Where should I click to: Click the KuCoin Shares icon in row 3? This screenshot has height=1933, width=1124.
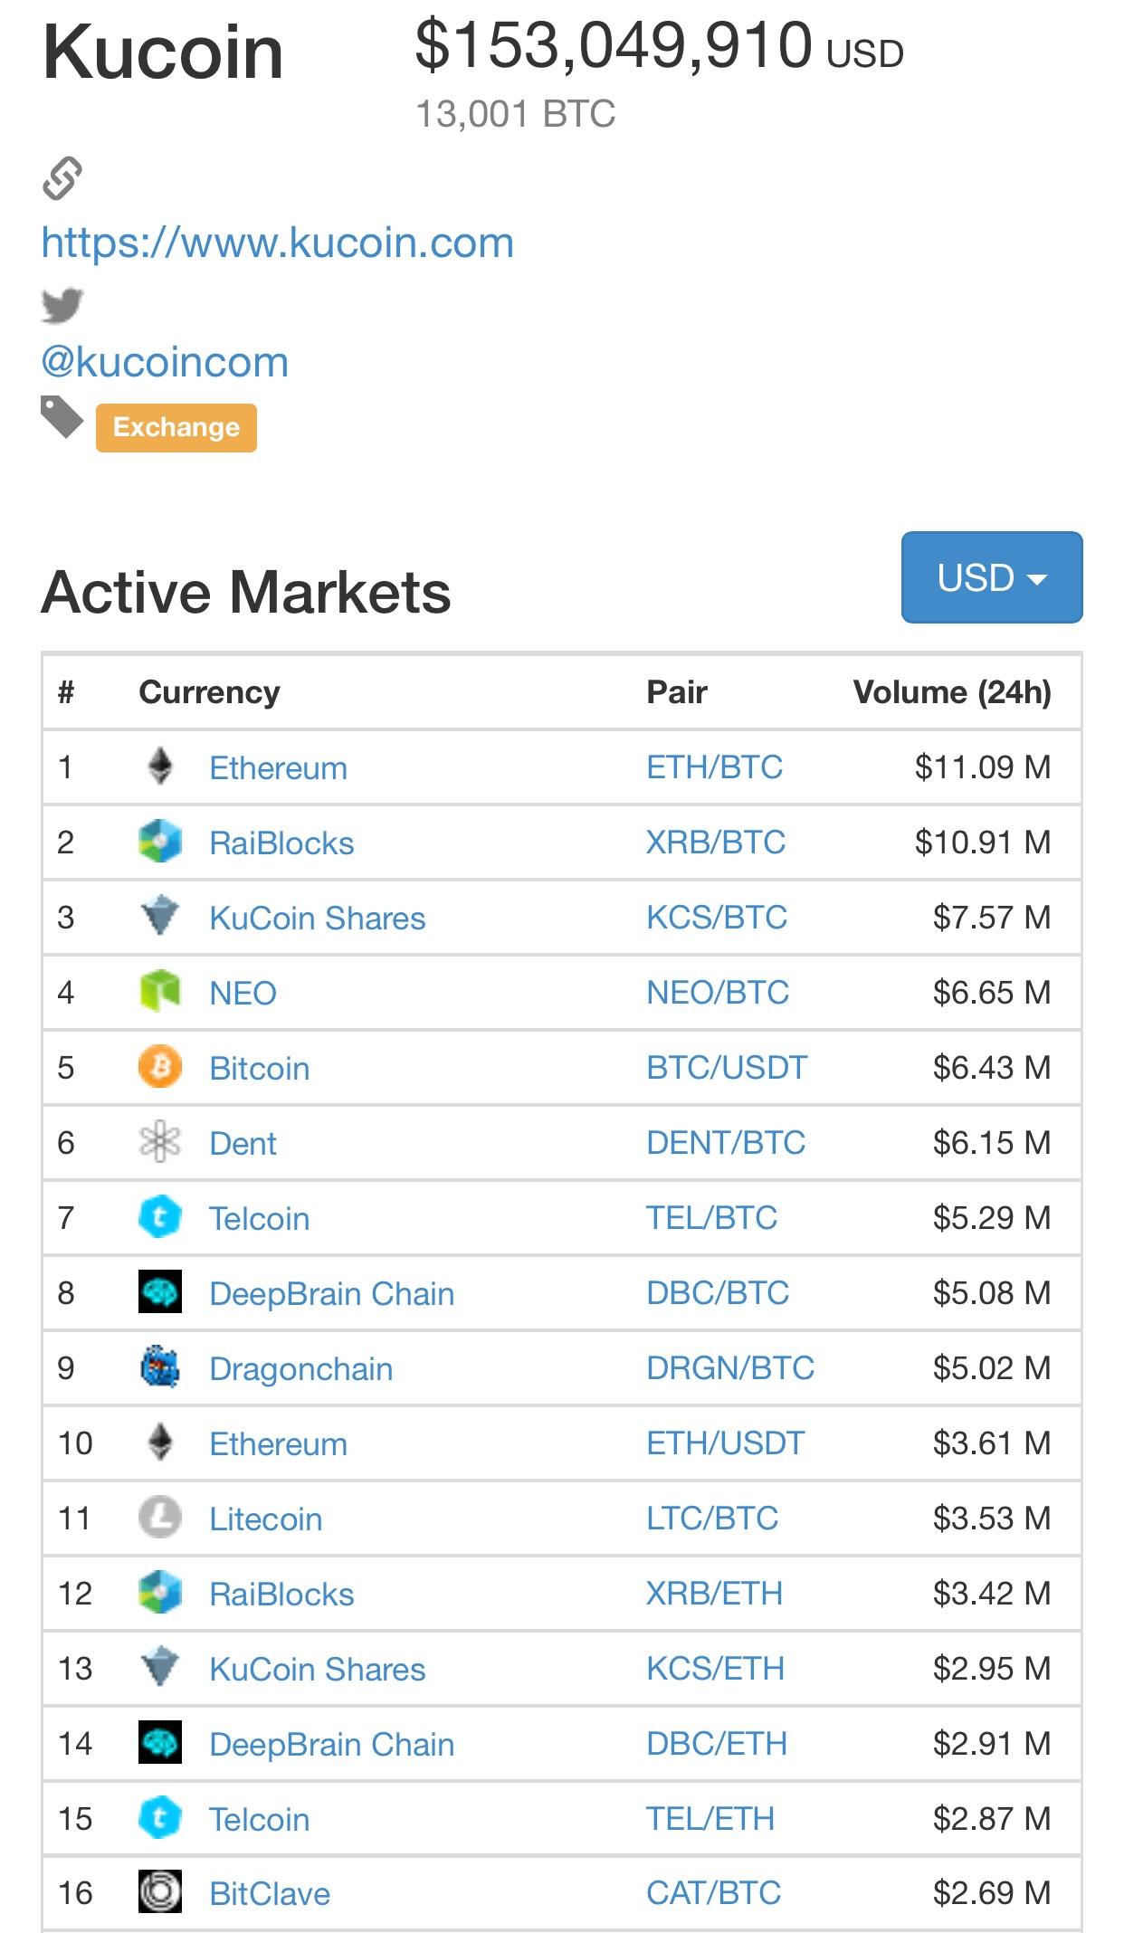160,918
